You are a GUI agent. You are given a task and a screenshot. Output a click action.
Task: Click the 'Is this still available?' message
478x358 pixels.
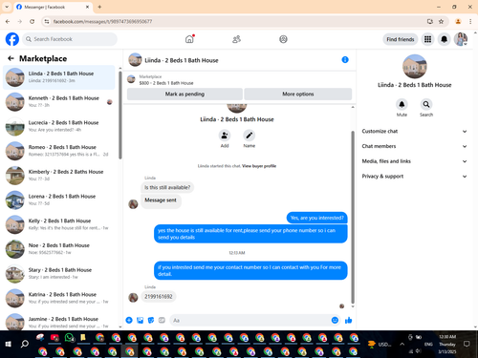[167, 187]
